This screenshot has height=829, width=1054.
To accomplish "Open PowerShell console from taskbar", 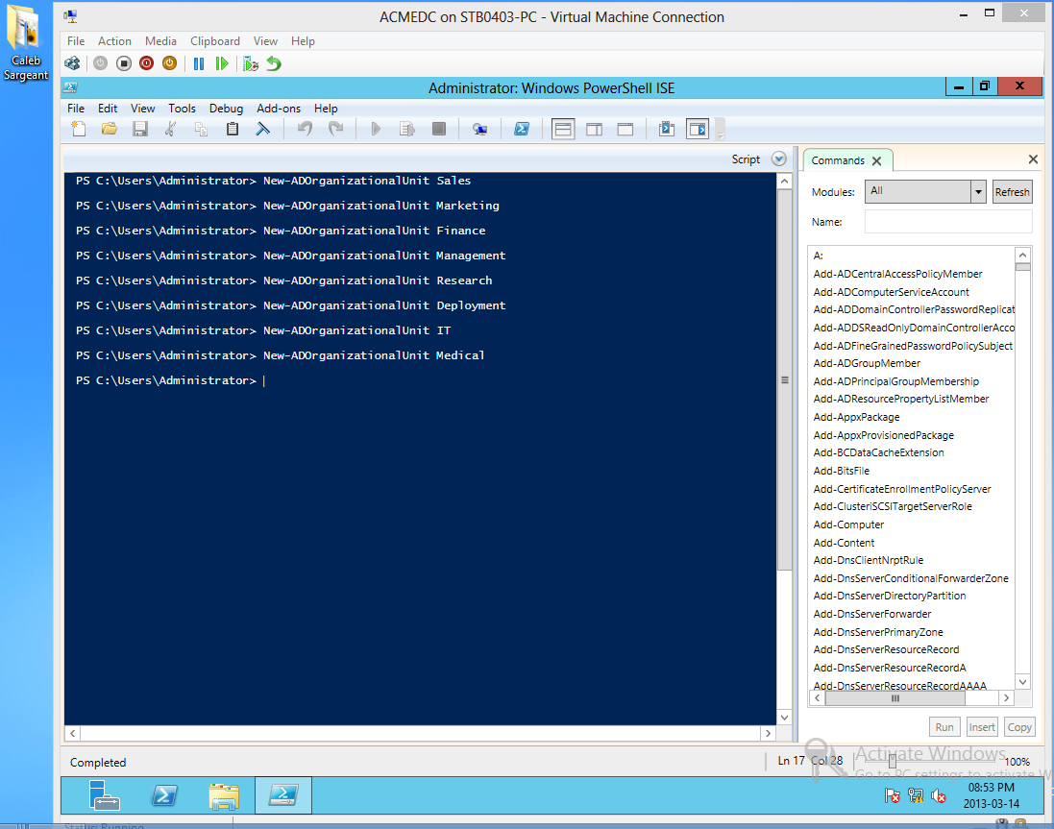I will tap(163, 795).
